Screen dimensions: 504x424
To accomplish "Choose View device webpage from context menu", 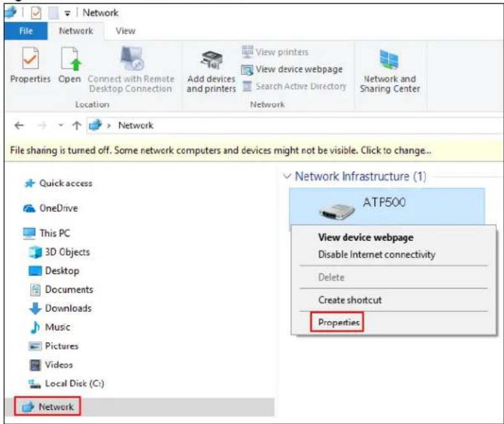I will (x=366, y=237).
